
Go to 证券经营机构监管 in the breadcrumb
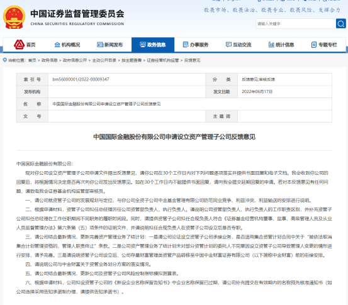pos(163,60)
